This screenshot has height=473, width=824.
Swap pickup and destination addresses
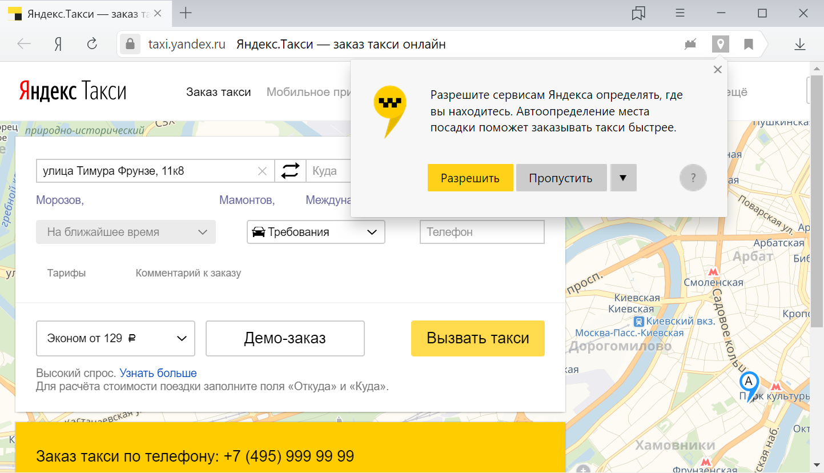click(x=290, y=171)
